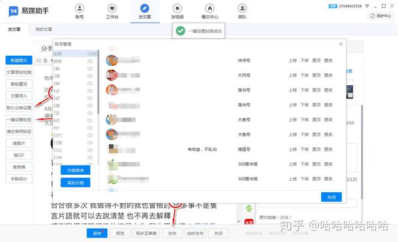Image resolution: width=399 pixels, height=242 pixels.
Task: Click the red 头条 platform icon
Action: (x=249, y=222)
